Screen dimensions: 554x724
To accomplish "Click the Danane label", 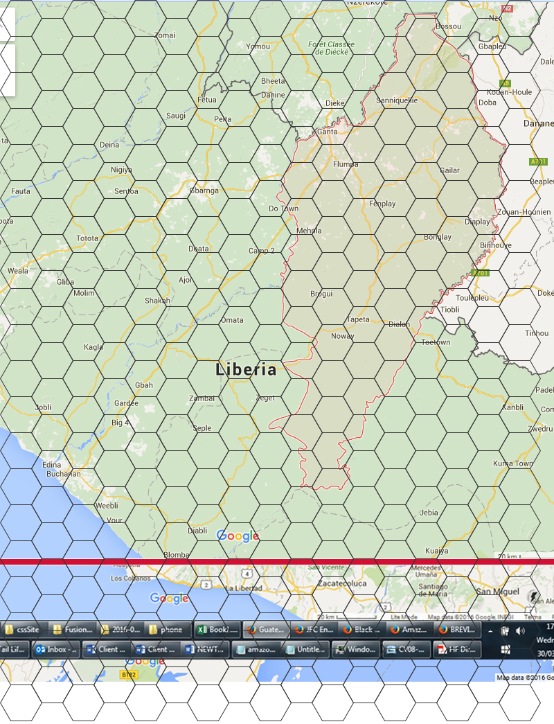I will pyautogui.click(x=538, y=123).
